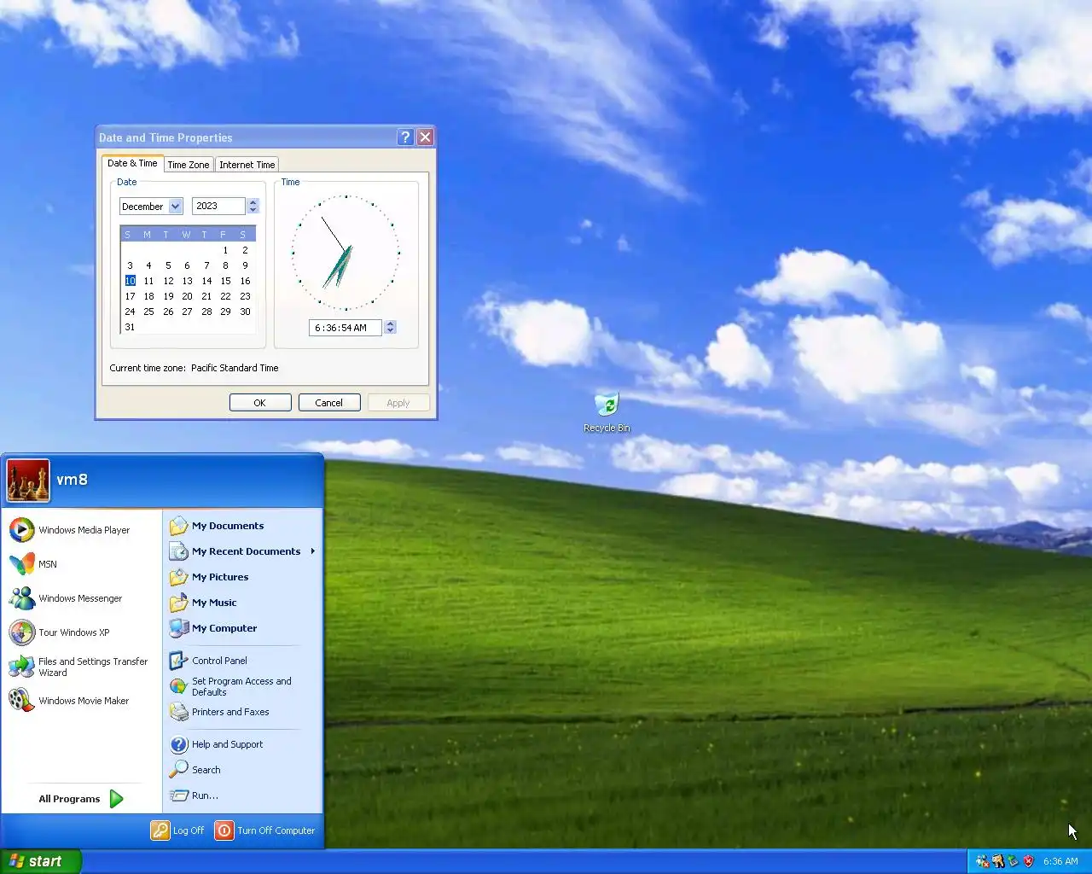Open Set Program Access and Defaults
The height and width of the screenshot is (874, 1092).
(x=230, y=686)
